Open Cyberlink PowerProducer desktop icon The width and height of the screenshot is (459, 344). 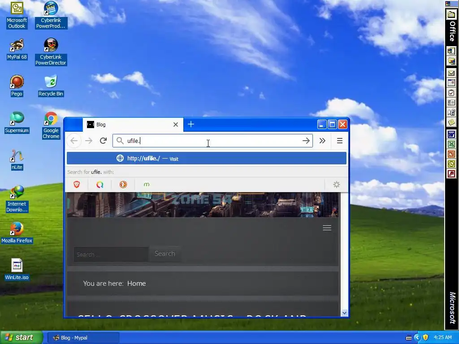(51, 15)
